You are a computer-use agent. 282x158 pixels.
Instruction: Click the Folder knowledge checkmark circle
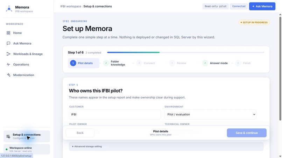(x=106, y=63)
